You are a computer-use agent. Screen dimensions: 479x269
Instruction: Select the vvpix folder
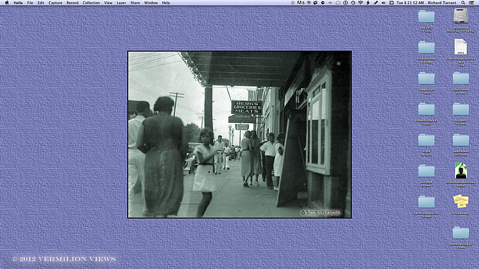tap(426, 140)
